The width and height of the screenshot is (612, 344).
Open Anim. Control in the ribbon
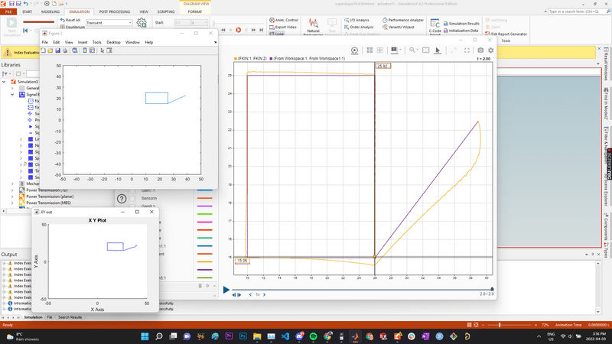[284, 20]
